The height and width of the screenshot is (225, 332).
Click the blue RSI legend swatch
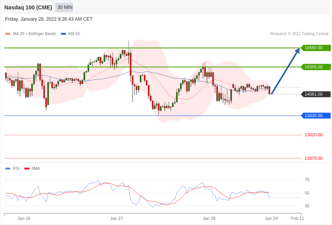(8, 168)
